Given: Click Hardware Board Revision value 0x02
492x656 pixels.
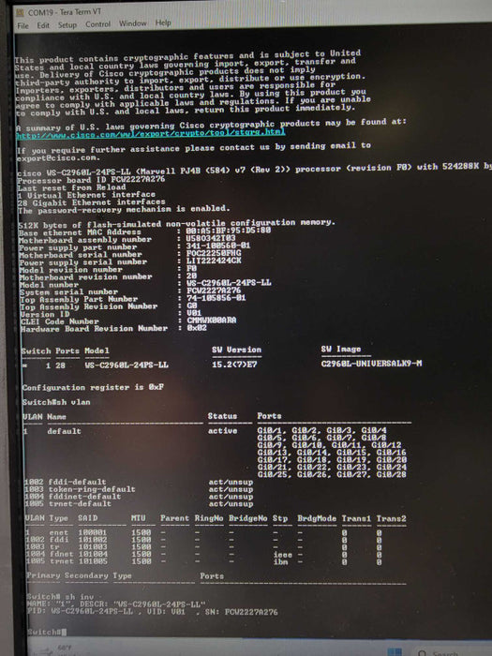Looking at the screenshot, I should point(197,328).
